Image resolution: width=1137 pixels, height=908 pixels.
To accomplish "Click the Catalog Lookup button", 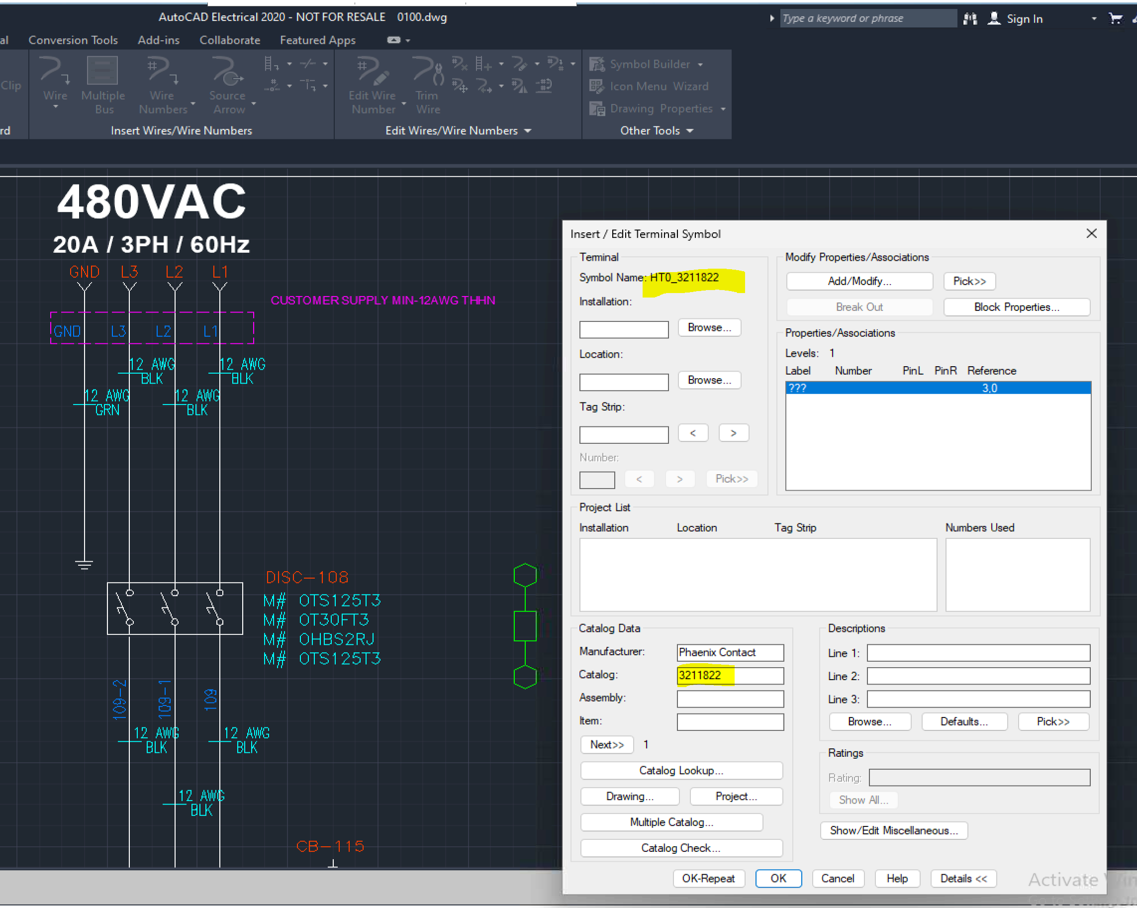I will coord(681,770).
